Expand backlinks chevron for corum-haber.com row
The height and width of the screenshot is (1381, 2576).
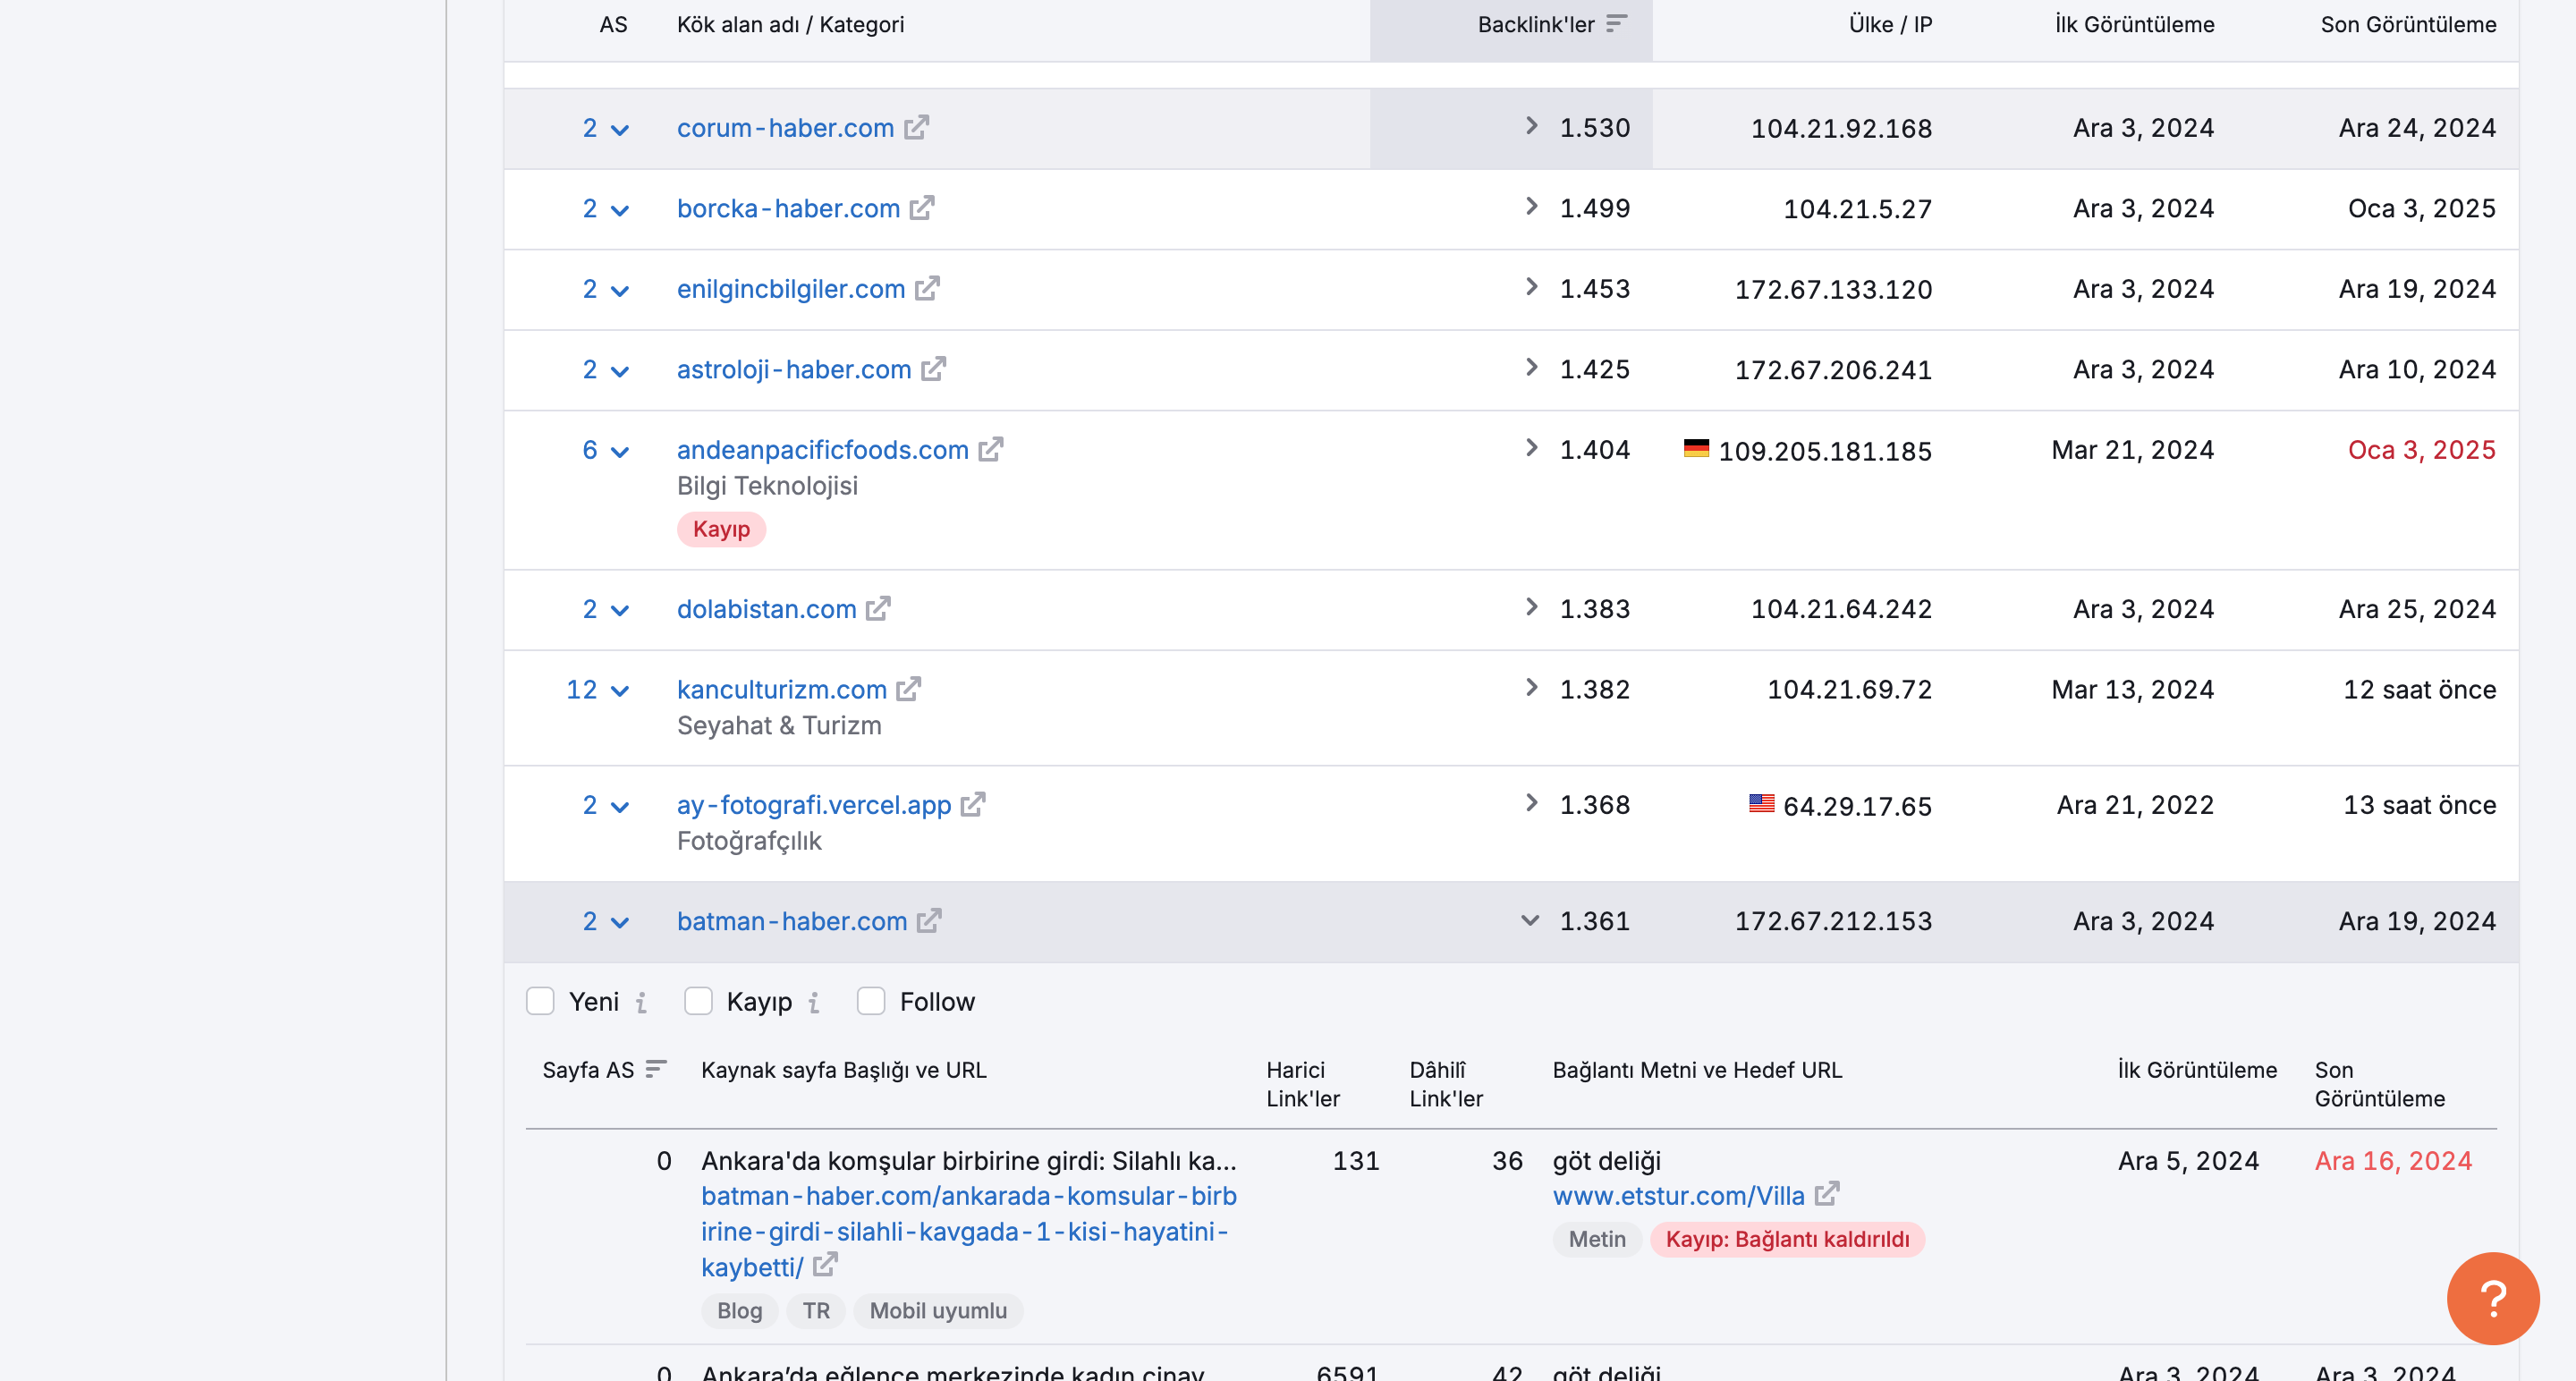pyautogui.click(x=1531, y=125)
